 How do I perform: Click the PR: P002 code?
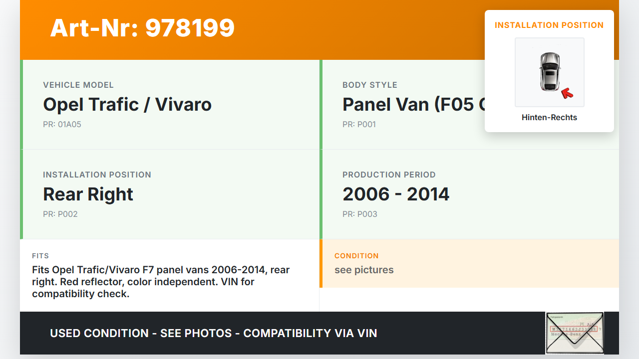60,214
